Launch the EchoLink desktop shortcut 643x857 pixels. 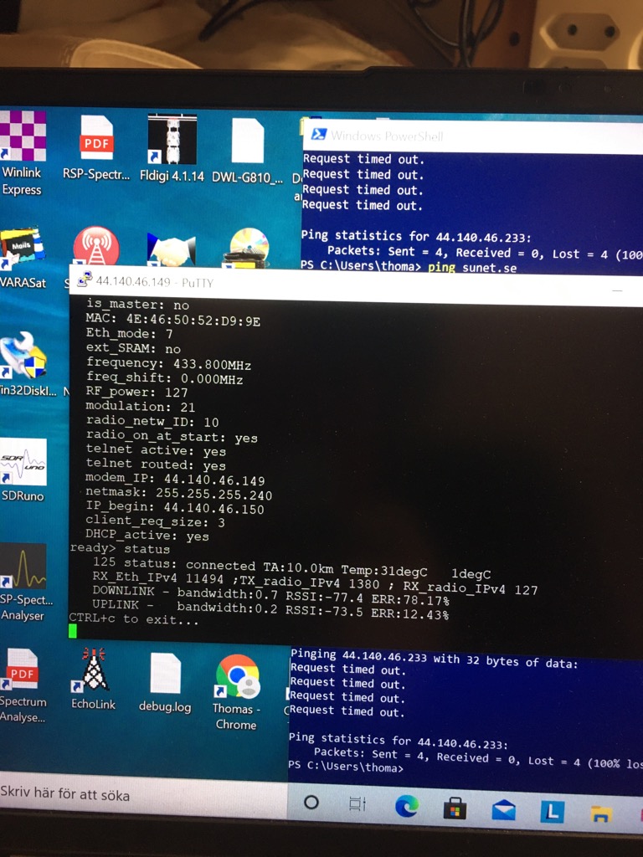point(94,670)
